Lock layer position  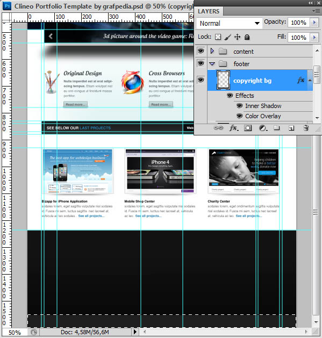point(237,37)
